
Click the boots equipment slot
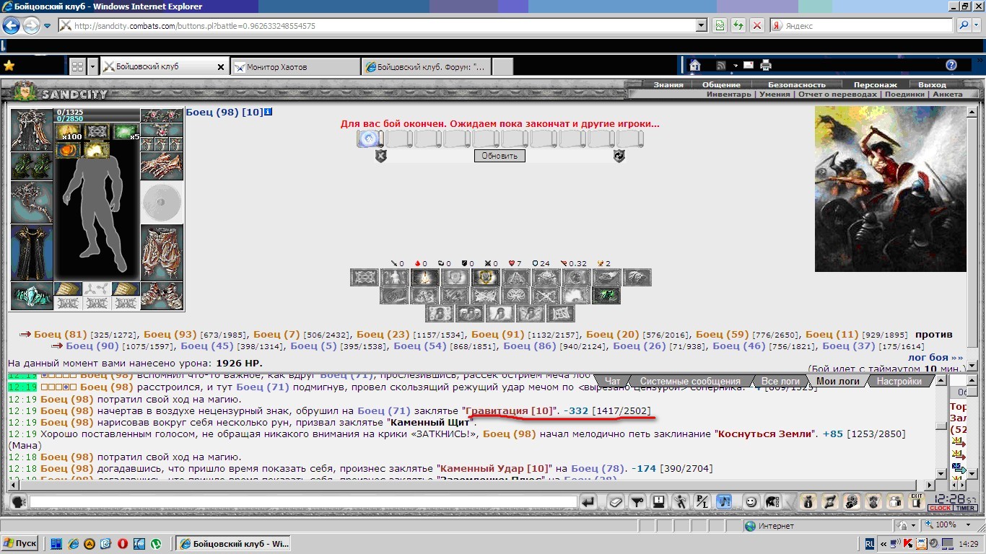[162, 296]
